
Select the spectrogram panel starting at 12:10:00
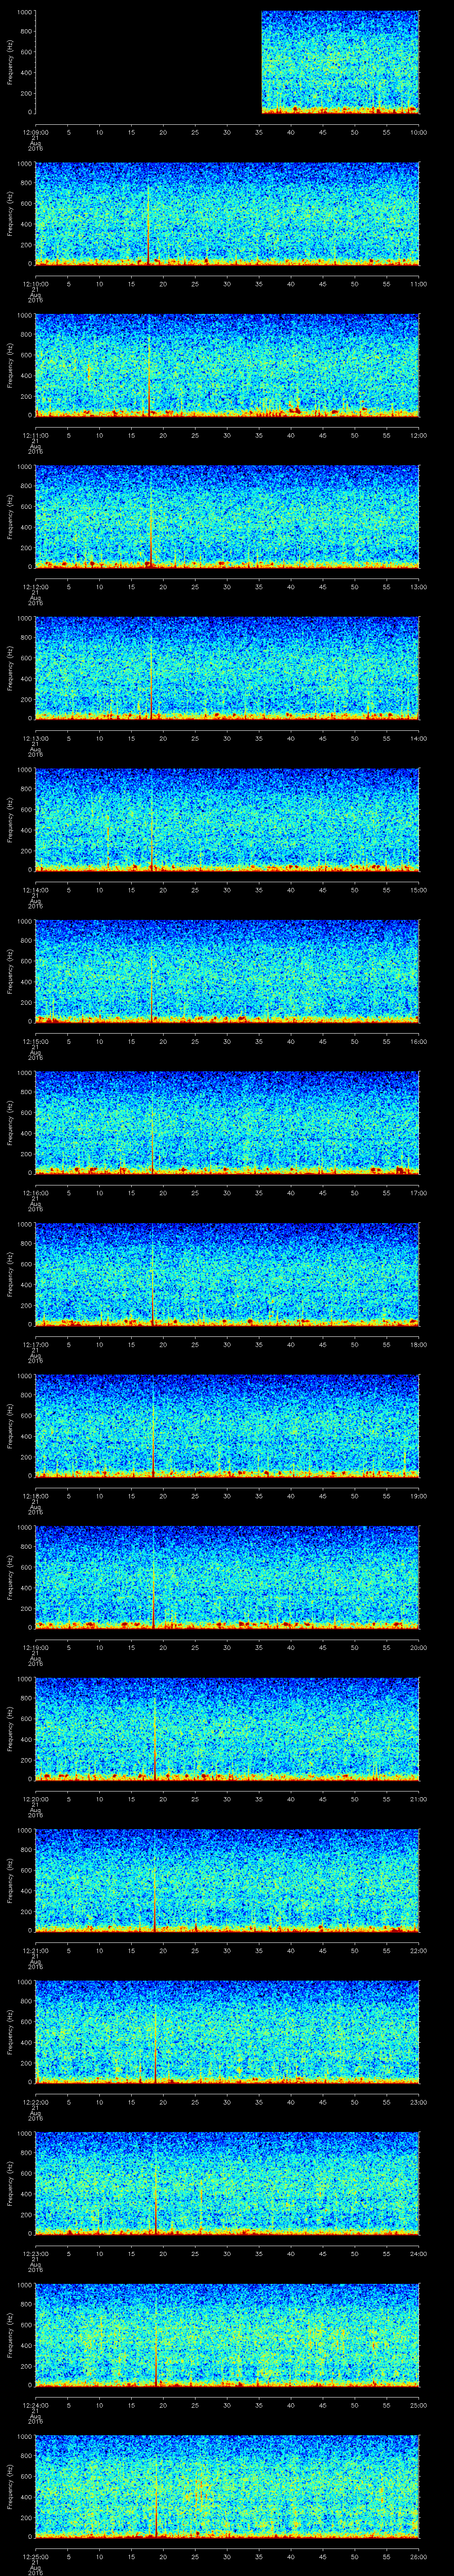(227, 214)
